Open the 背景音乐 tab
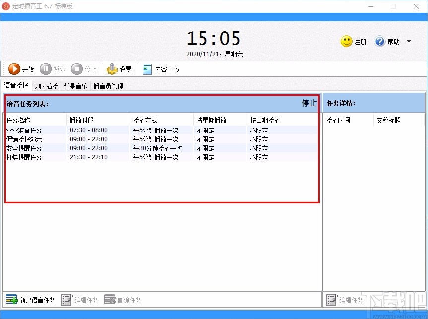This screenshot has height=319, width=428. 75,86
